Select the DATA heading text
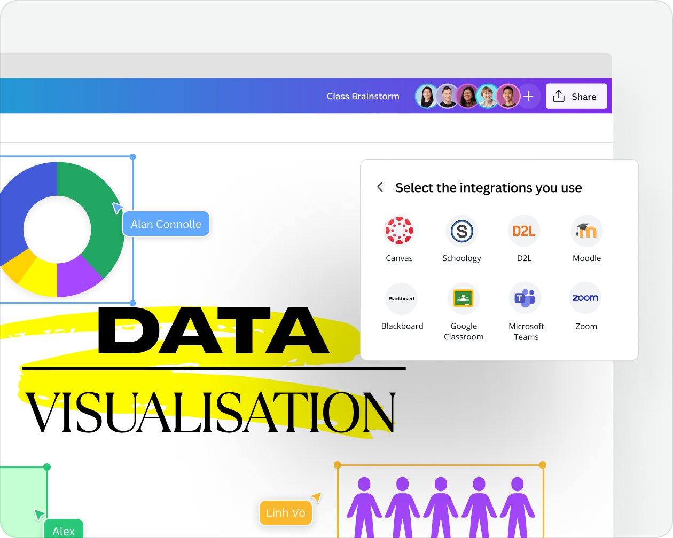 [214, 331]
